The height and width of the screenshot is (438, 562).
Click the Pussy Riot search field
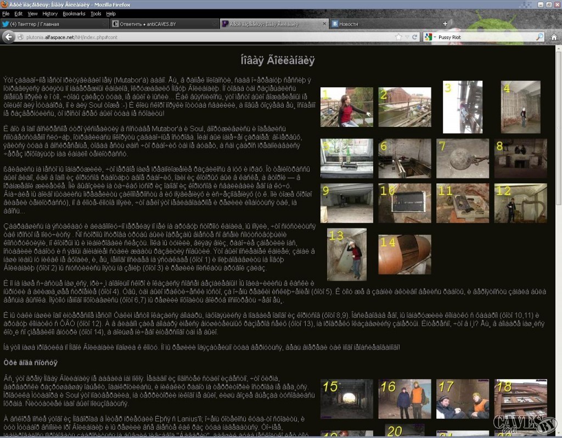tap(483, 37)
